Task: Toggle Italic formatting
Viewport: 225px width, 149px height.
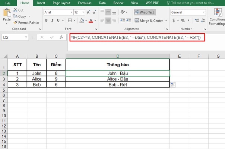Action: 53,20
